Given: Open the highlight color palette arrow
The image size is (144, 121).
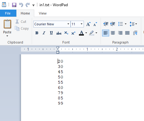Looking at the screenshot, I should [x=96, y=33].
